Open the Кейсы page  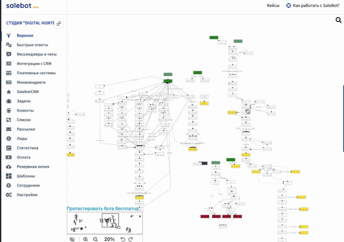point(273,6)
